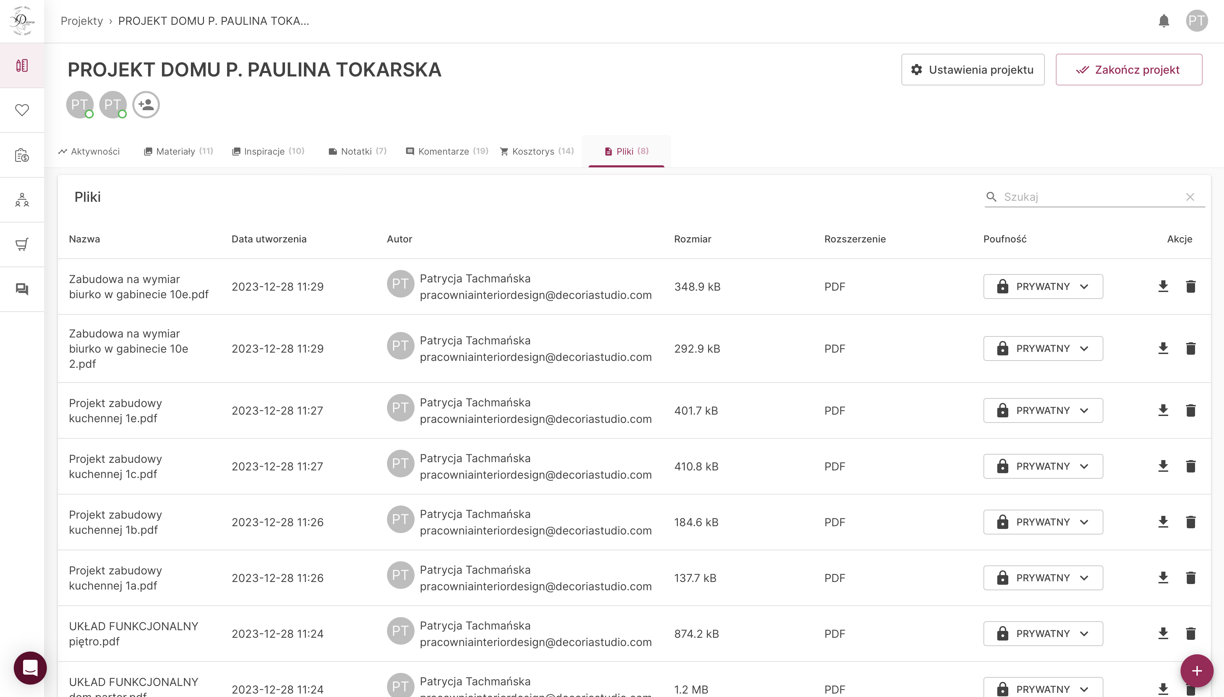Open the notifications bell

pyautogui.click(x=1164, y=21)
